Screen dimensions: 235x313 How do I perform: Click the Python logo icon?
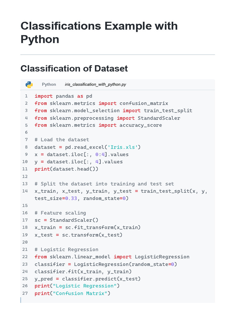[29, 85]
